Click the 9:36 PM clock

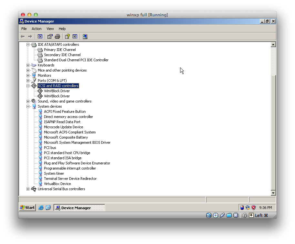tap(265, 208)
